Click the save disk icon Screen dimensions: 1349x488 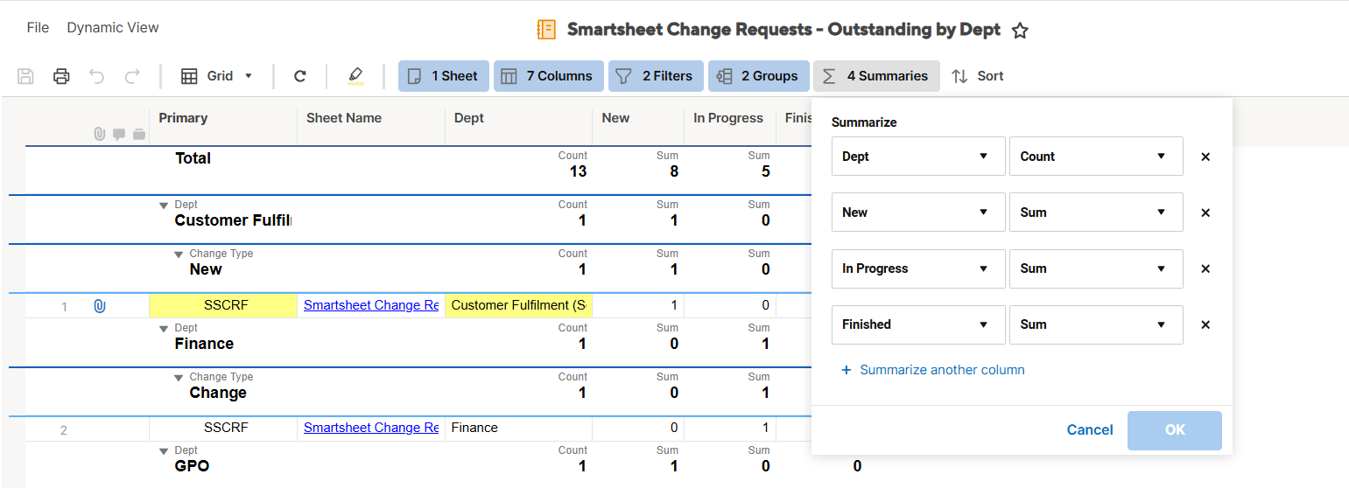click(x=26, y=76)
